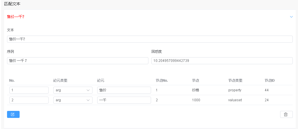This screenshot has height=129, width=298.
Task: Click the 匹配文本 section heading
Action: pos(12,4)
